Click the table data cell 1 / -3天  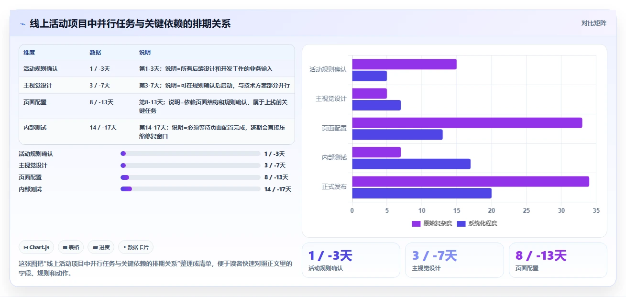99,69
